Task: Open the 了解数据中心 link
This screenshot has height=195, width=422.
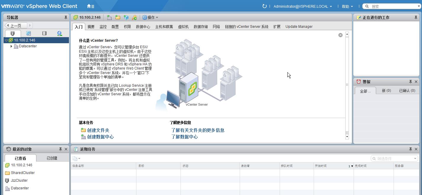Action: click(x=184, y=137)
